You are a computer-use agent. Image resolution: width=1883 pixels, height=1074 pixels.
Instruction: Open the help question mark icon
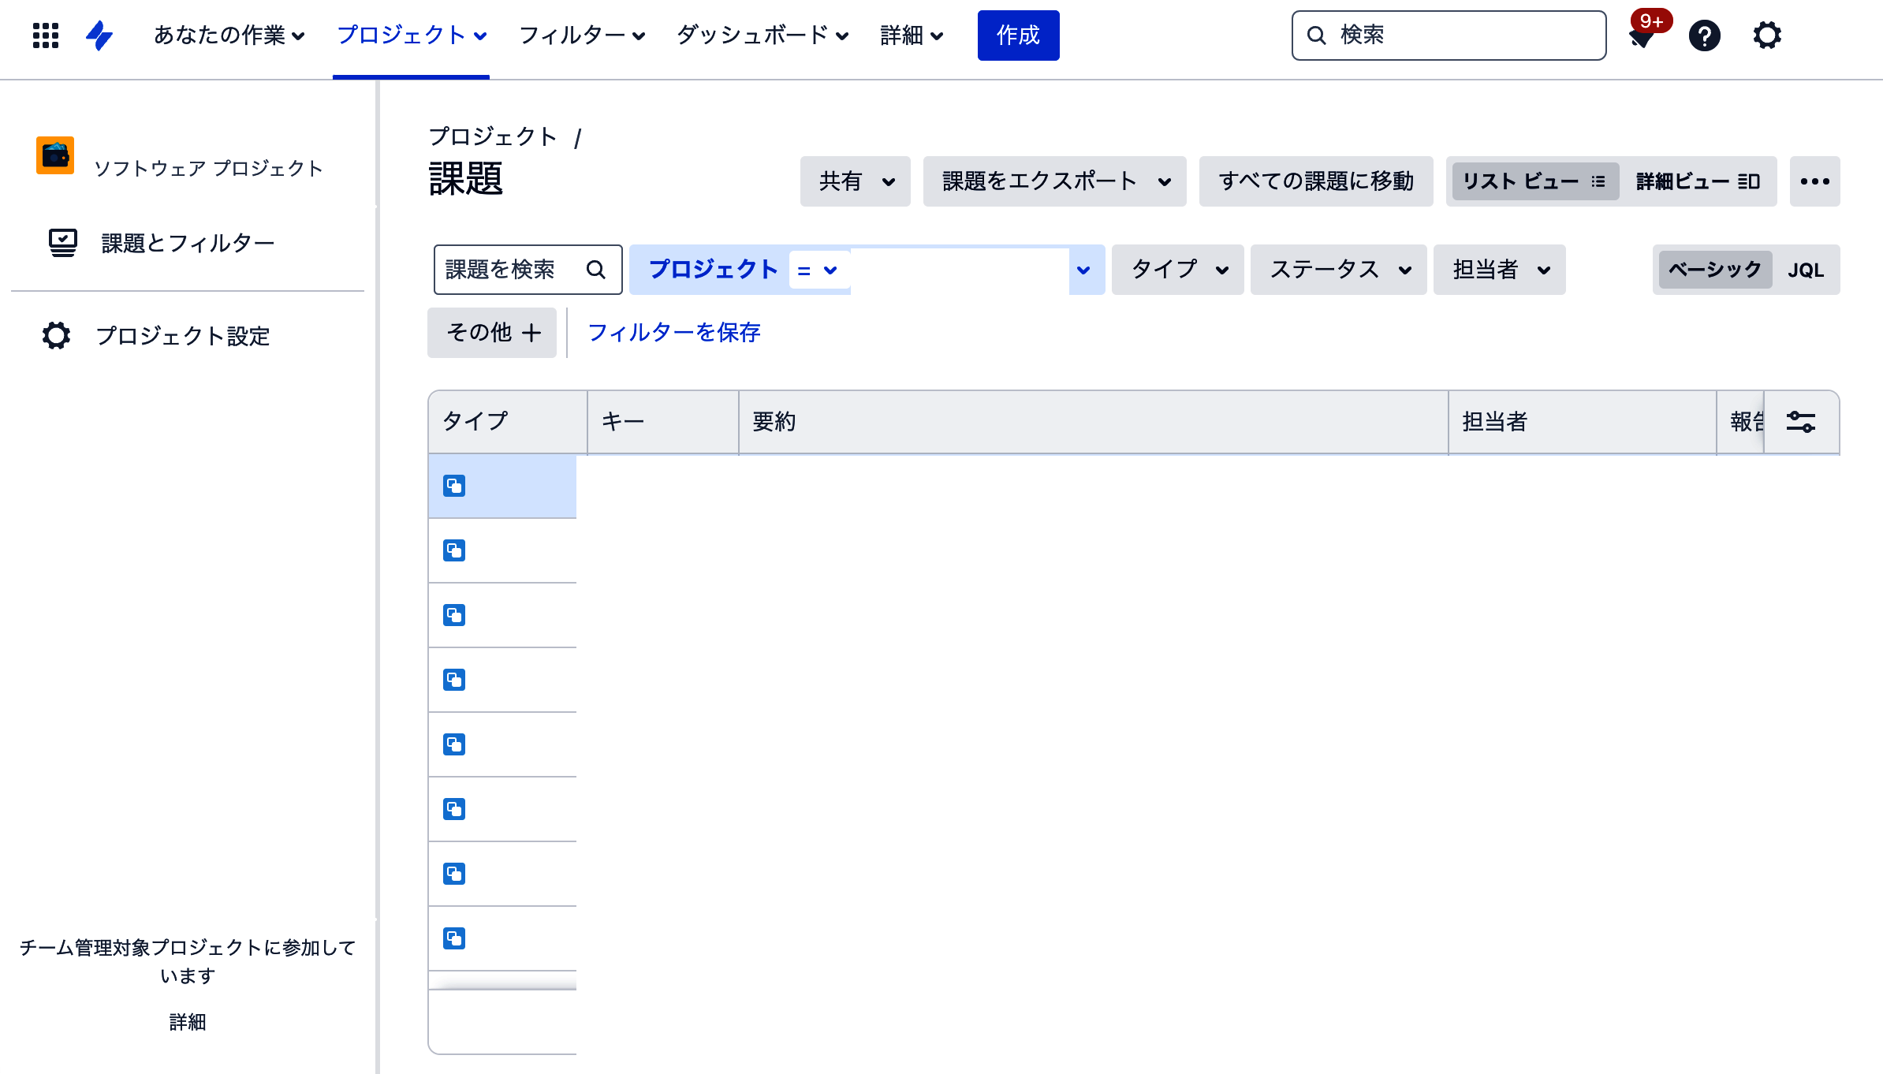pyautogui.click(x=1705, y=35)
